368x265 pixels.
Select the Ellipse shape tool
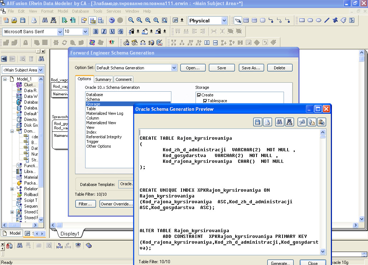pyautogui.click(x=319, y=21)
